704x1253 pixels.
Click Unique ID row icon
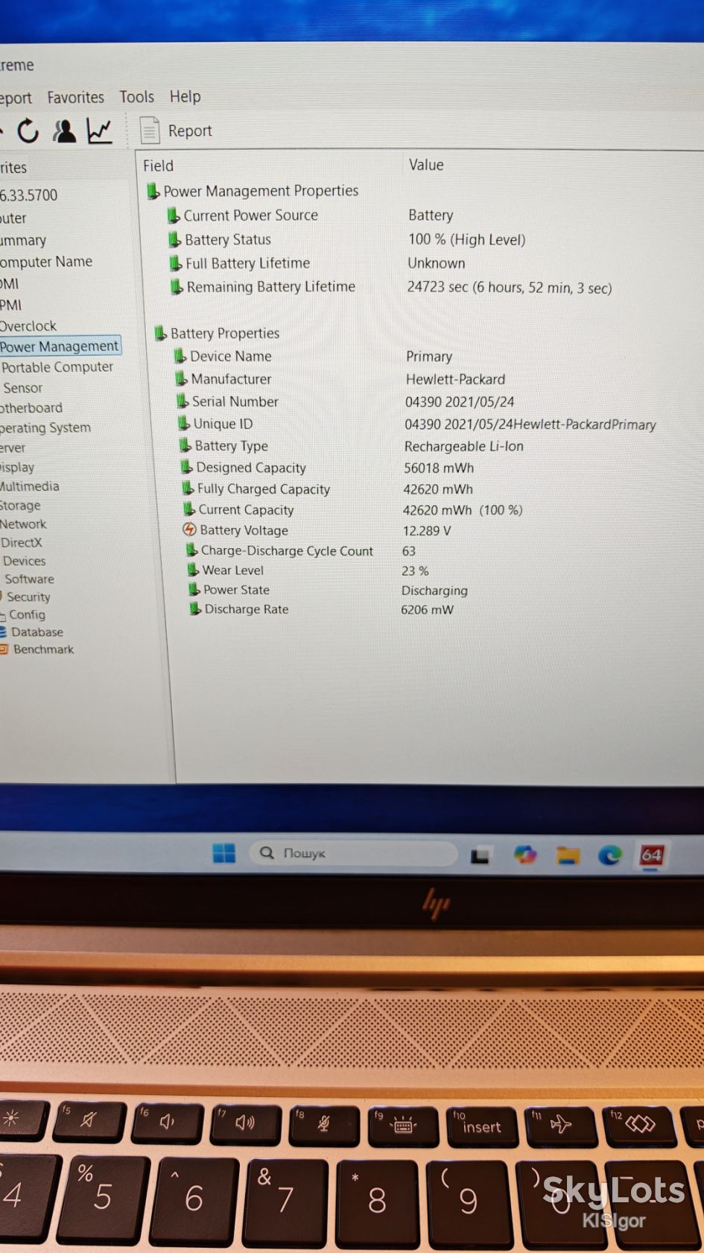[x=184, y=424]
